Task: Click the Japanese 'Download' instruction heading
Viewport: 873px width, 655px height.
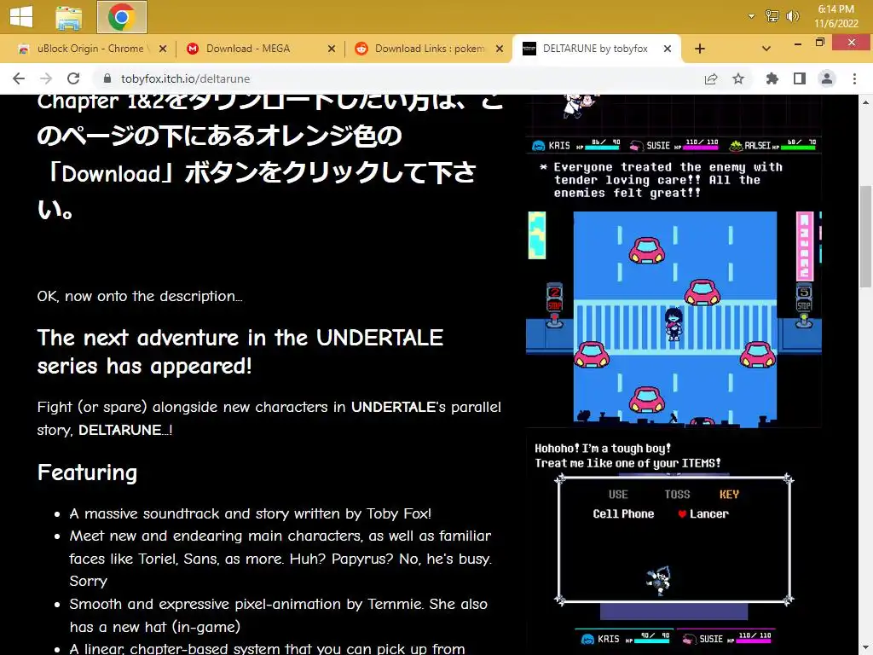Action: (270, 156)
